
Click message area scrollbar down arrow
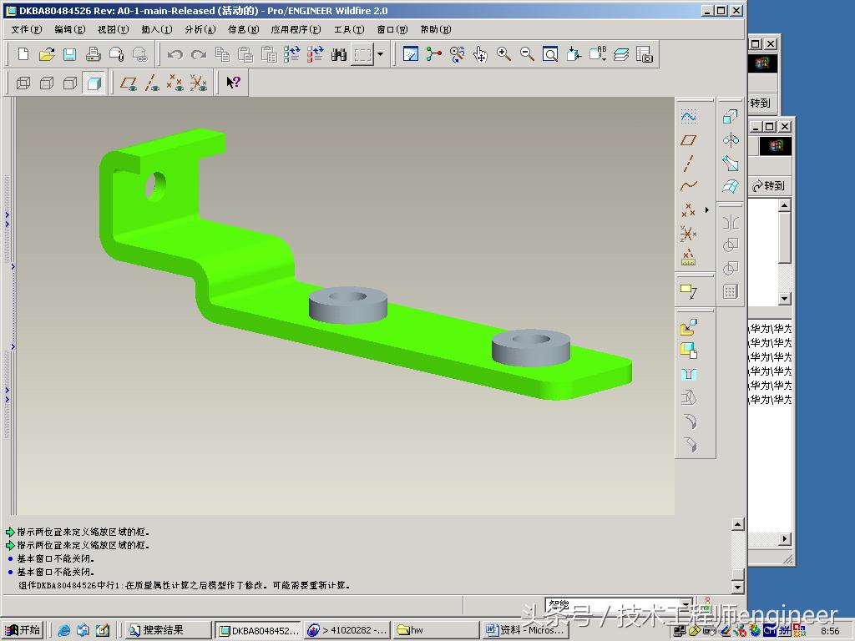pos(738,587)
